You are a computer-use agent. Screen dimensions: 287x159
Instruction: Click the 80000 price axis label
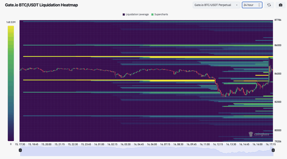point(278,130)
